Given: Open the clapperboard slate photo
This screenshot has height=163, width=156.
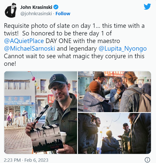Looking at the screenshot, I should (x=41, y=112).
